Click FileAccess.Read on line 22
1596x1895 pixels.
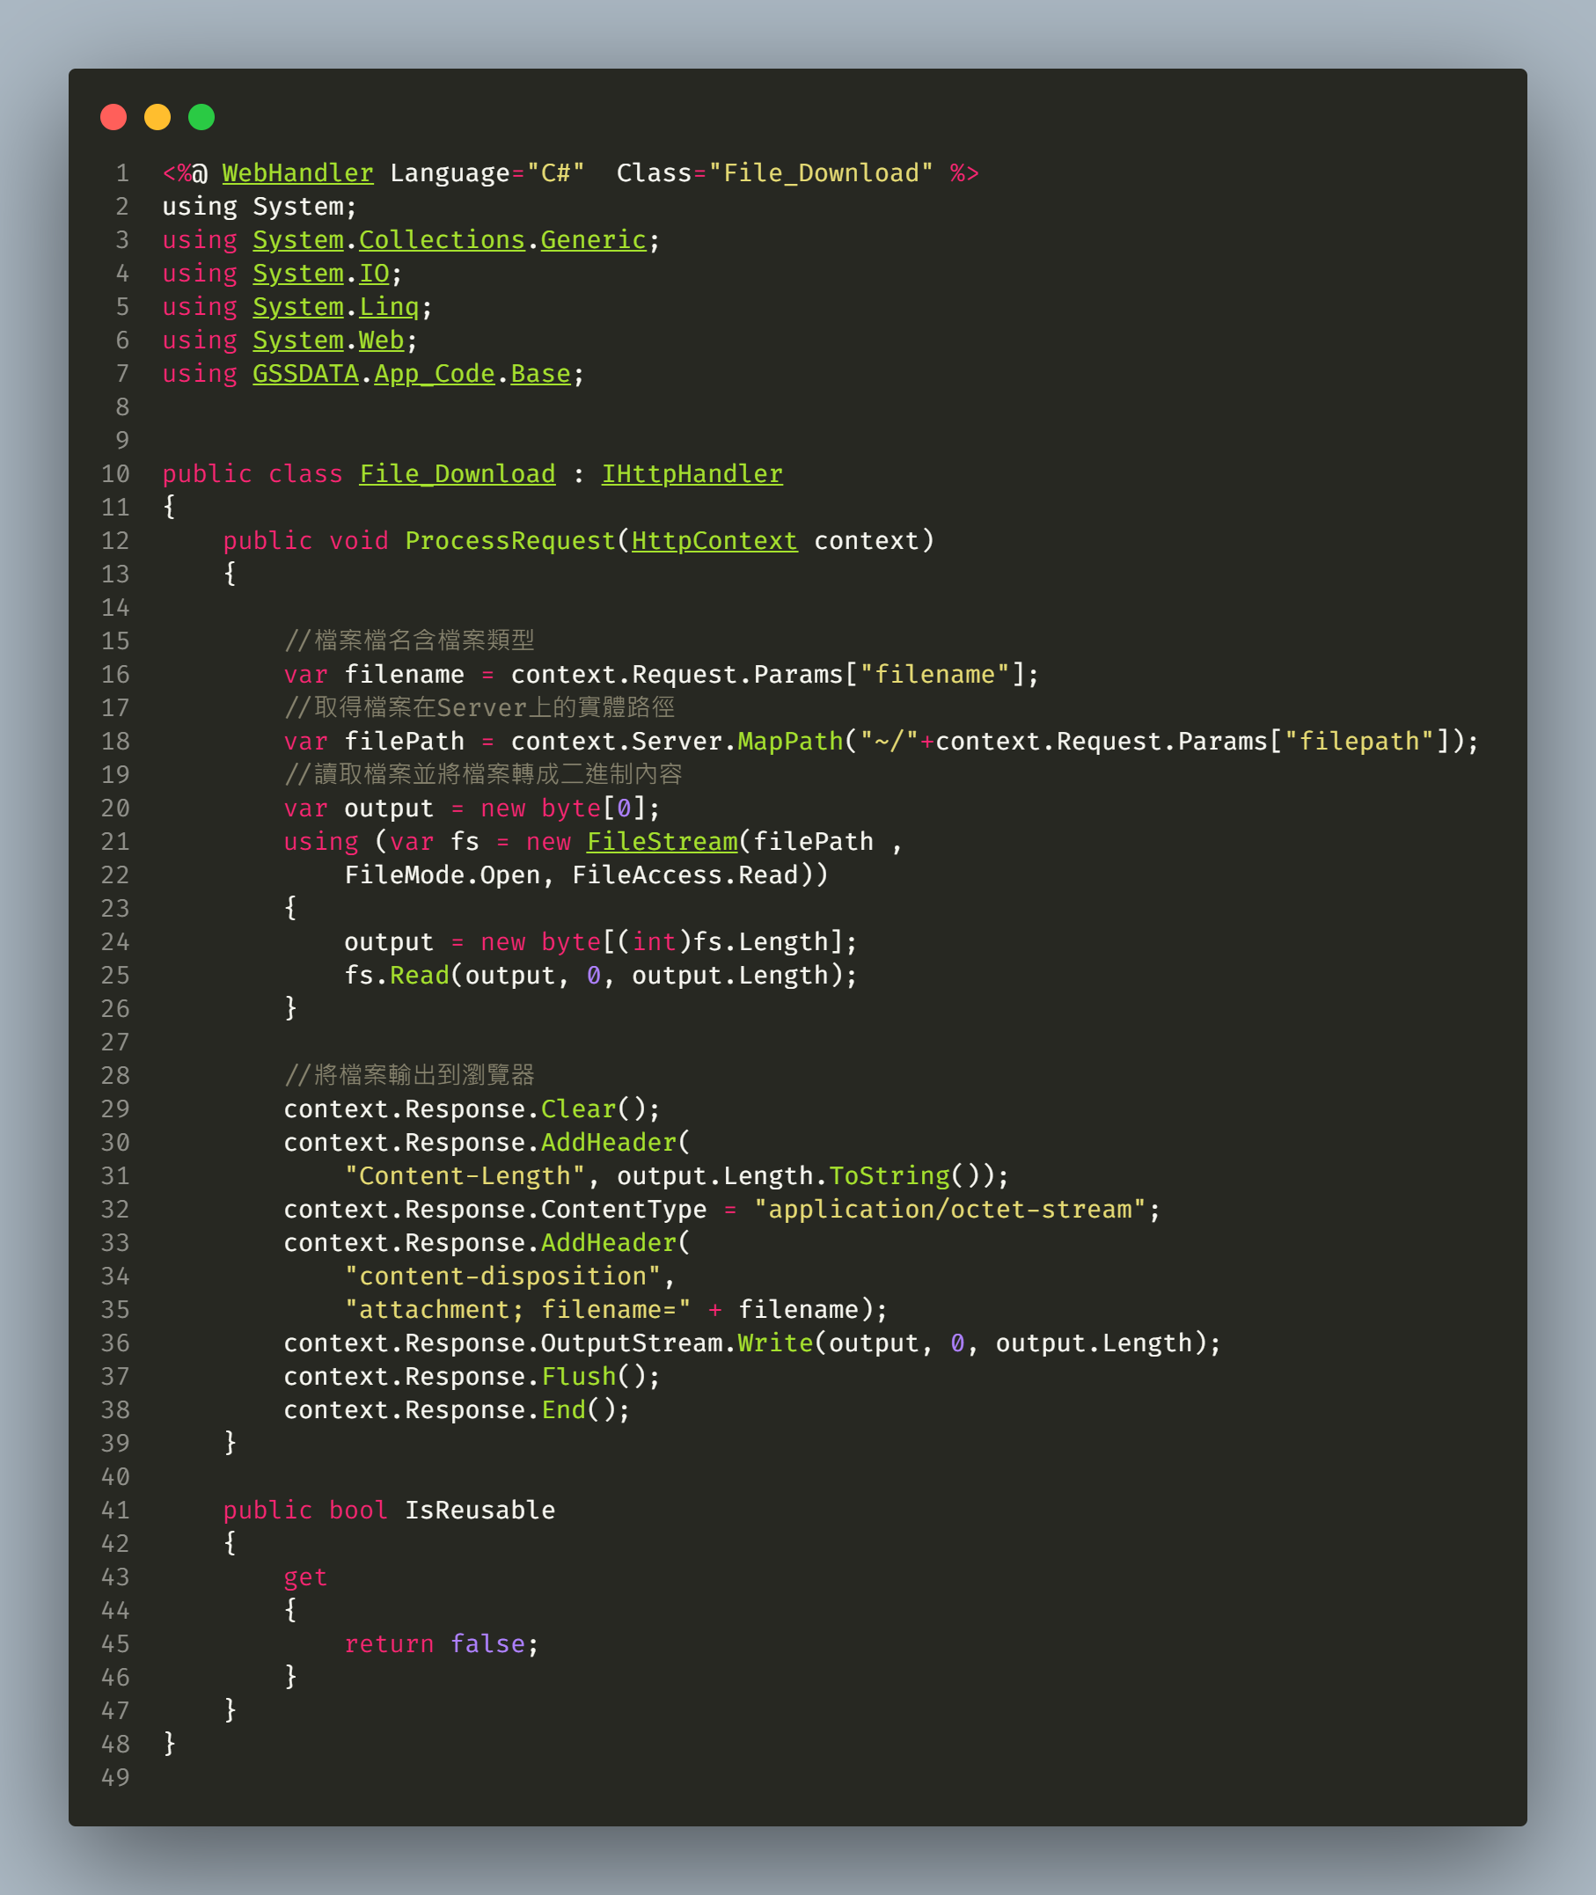(x=685, y=874)
